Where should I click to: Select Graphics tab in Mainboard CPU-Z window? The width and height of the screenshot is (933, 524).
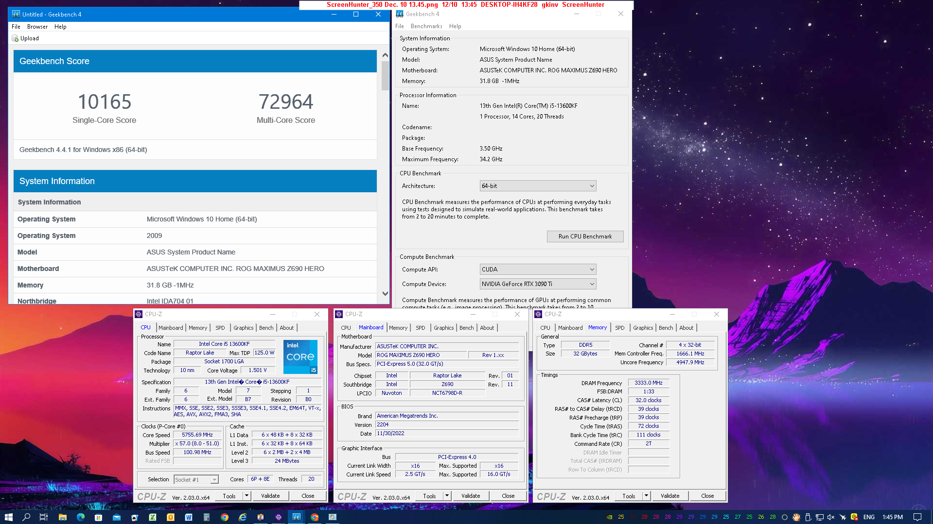444,328
